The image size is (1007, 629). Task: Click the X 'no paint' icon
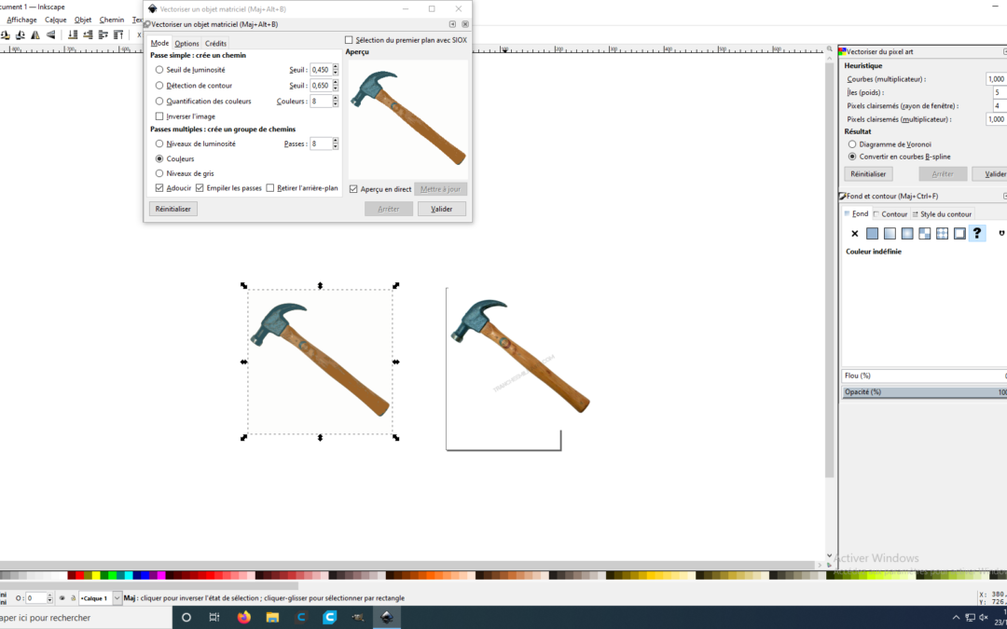854,234
